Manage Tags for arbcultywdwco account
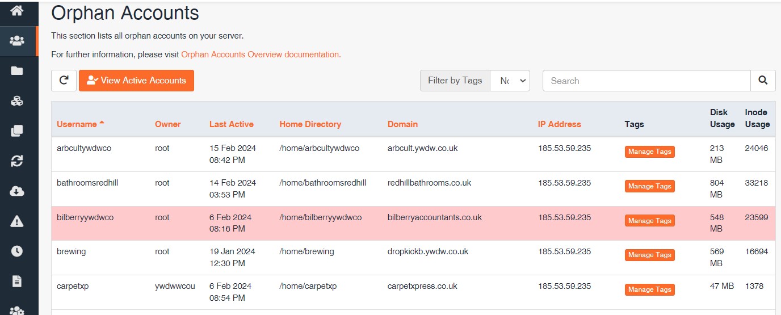 coord(649,152)
